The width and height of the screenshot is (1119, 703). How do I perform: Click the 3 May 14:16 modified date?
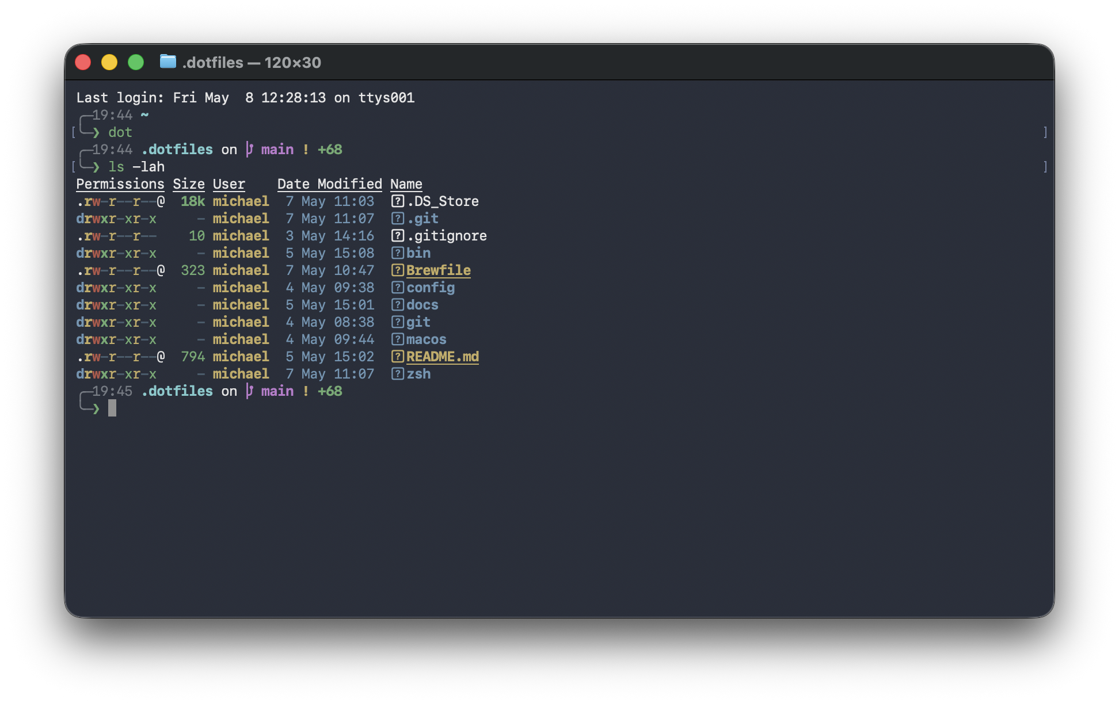coord(330,236)
